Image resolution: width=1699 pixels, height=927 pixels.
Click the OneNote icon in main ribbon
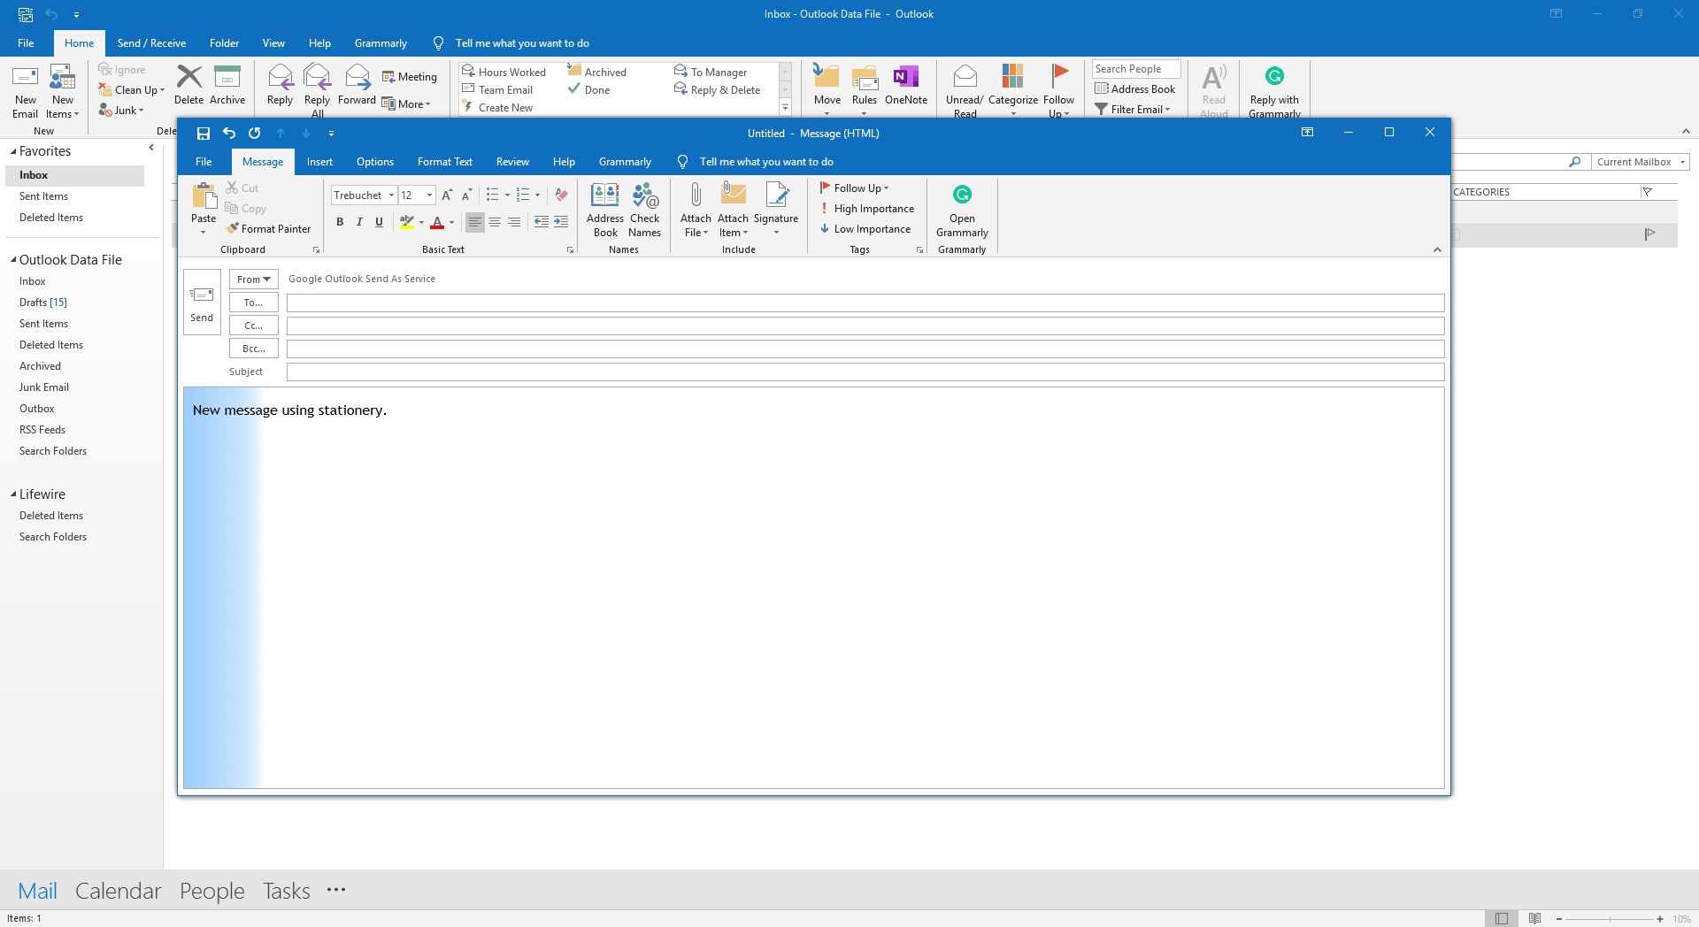[x=906, y=85]
